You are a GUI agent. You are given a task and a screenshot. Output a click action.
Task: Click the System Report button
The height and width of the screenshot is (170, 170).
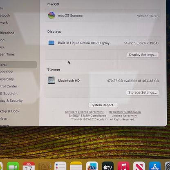pyautogui.click(x=103, y=105)
